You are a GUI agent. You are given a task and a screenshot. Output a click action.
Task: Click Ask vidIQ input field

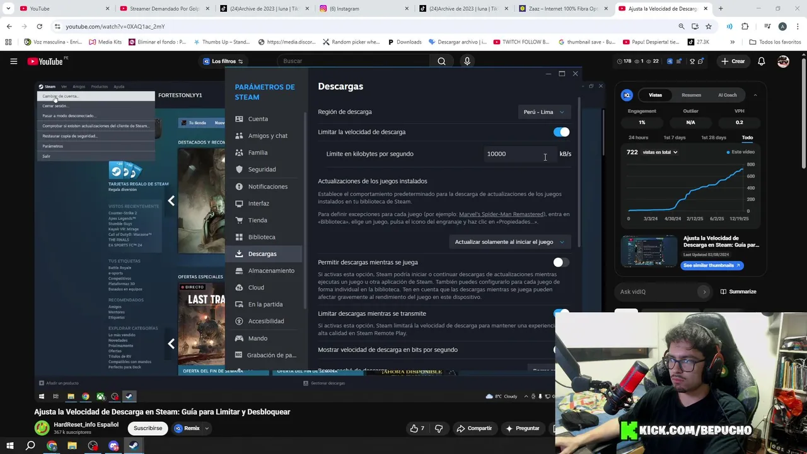click(x=664, y=292)
